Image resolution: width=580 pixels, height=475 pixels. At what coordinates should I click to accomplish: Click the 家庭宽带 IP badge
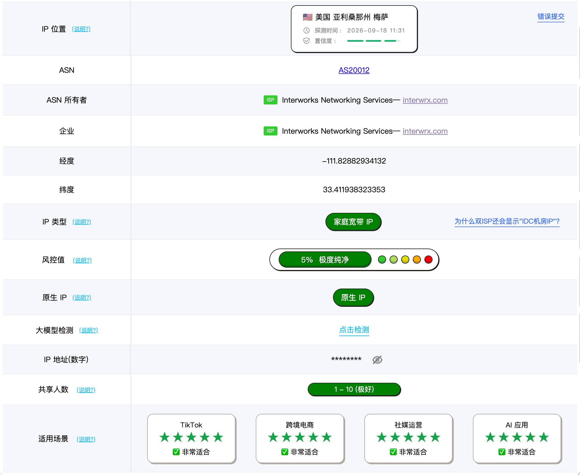[x=353, y=222]
